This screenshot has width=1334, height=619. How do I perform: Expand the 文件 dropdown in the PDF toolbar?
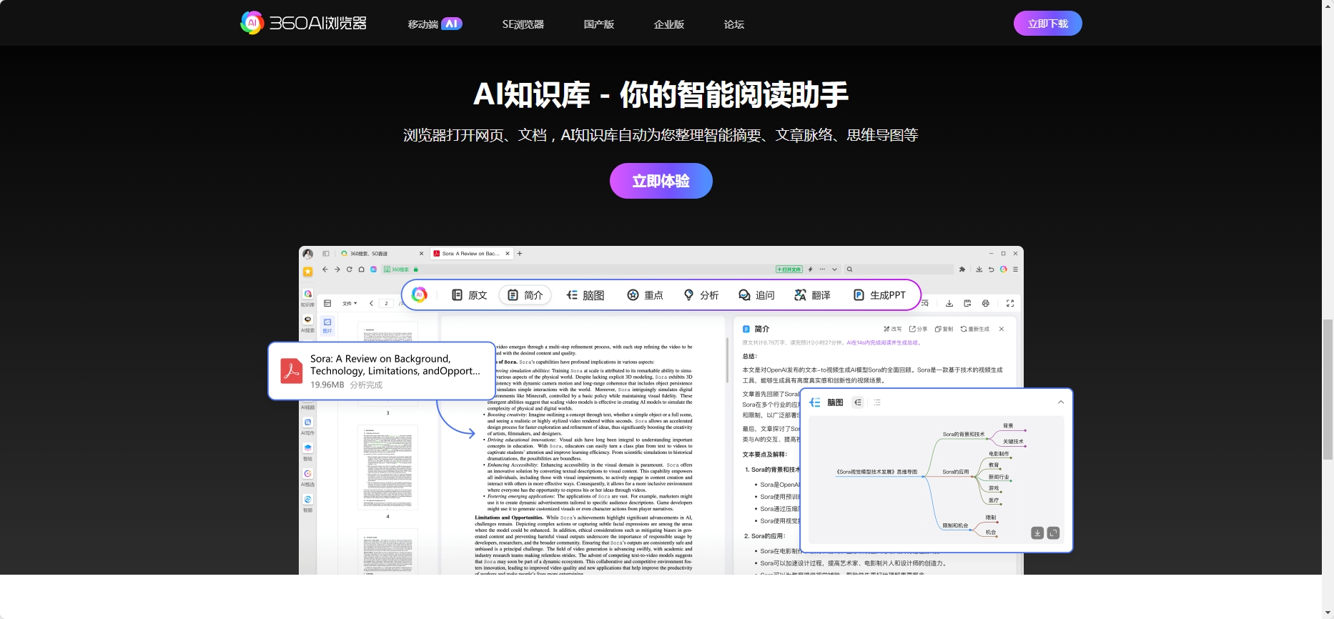pos(350,304)
